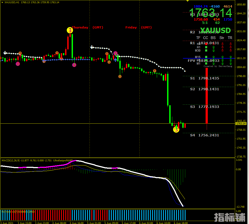Click the M15 green TR up arrow

pyautogui.click(x=230, y=57)
